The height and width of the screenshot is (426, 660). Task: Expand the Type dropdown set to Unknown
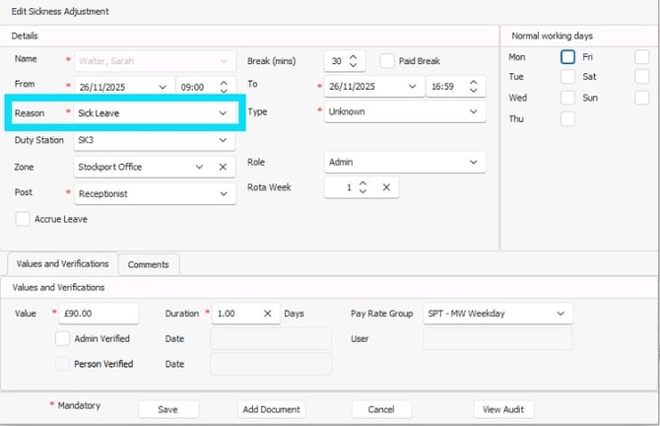[475, 112]
